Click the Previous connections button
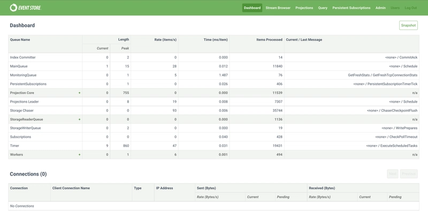The height and width of the screenshot is (213, 428). (409, 174)
